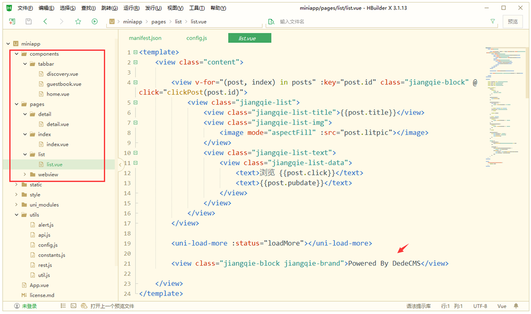This screenshot has height=314, width=531.
Task: Expand the webview folder
Action: click(x=25, y=175)
